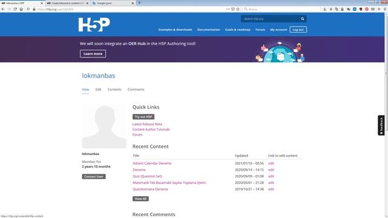Select the profile View tab
The height and width of the screenshot is (218, 388).
(85, 90)
